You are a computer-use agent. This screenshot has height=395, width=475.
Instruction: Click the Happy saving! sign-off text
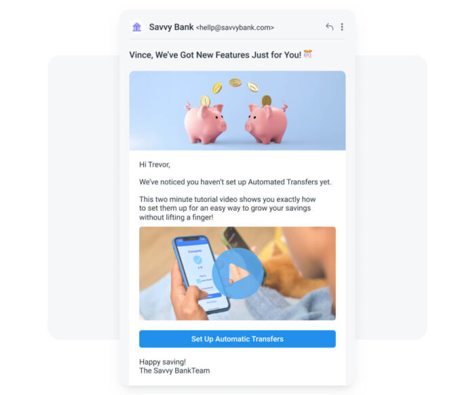pos(162,362)
